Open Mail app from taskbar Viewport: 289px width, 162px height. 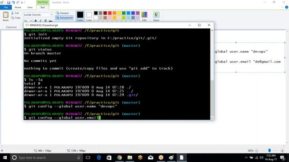coord(150,157)
